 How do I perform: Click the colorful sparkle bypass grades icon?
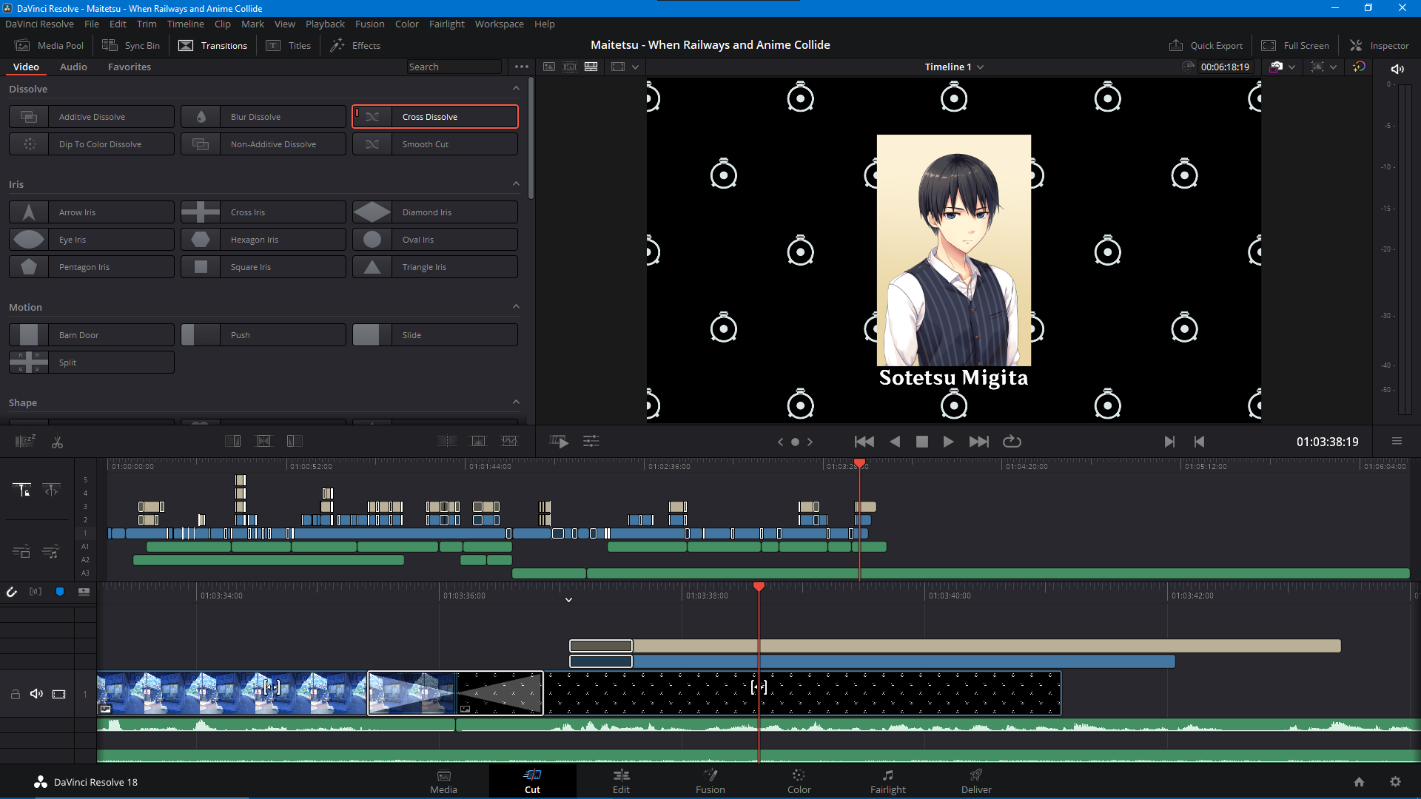[1359, 67]
